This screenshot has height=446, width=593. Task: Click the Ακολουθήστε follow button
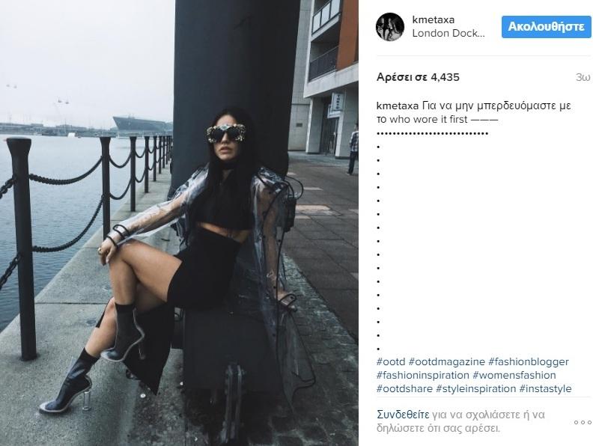point(546,27)
